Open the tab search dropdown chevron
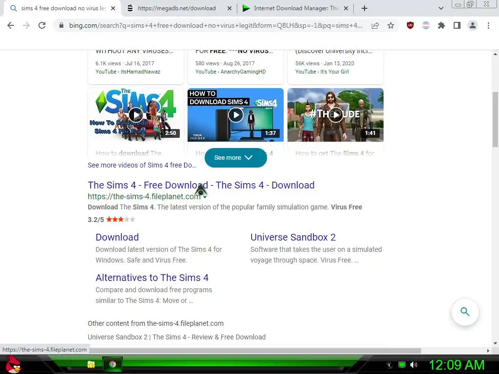 (441, 8)
